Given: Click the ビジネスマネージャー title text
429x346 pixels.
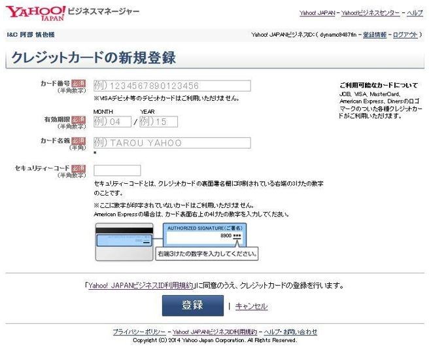Looking at the screenshot, I should [x=103, y=12].
